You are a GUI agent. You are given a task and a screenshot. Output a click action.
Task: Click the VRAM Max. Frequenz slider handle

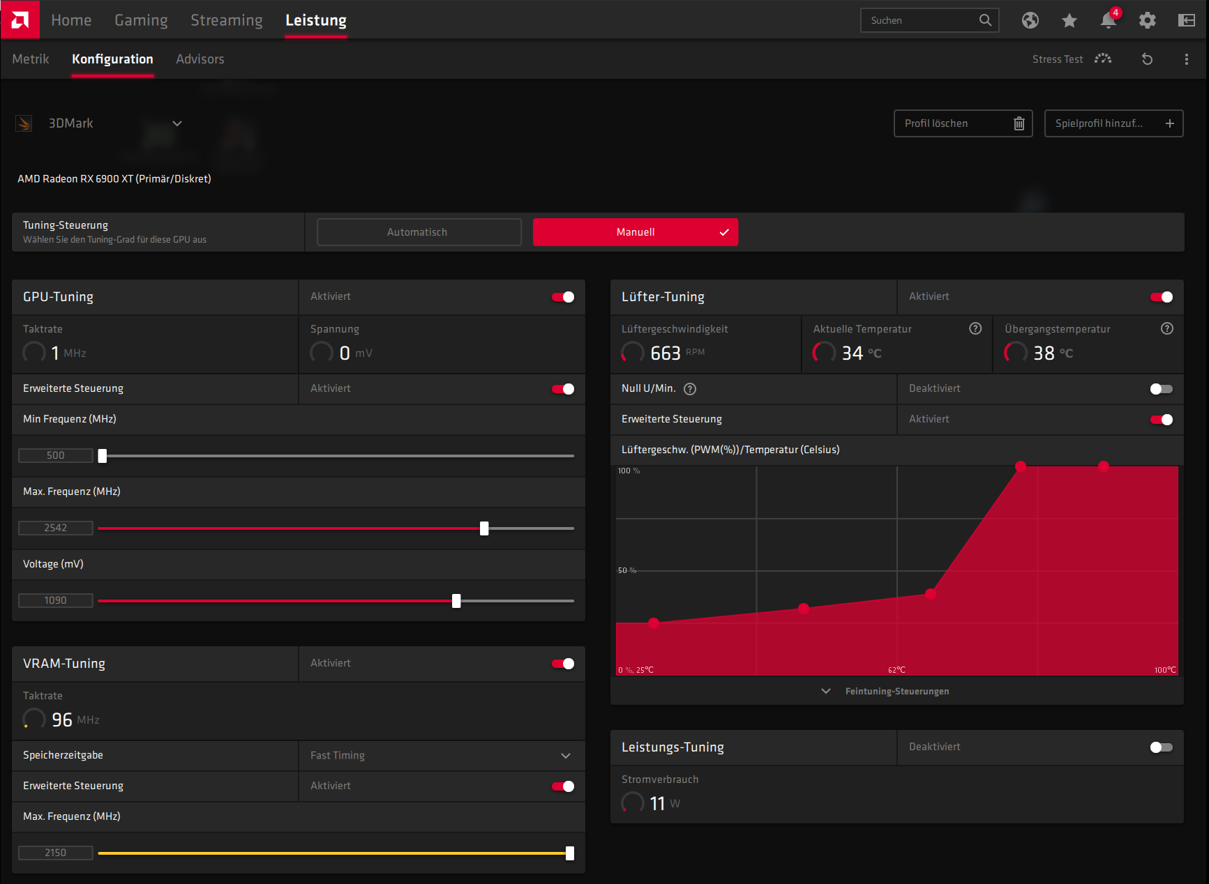click(x=570, y=853)
